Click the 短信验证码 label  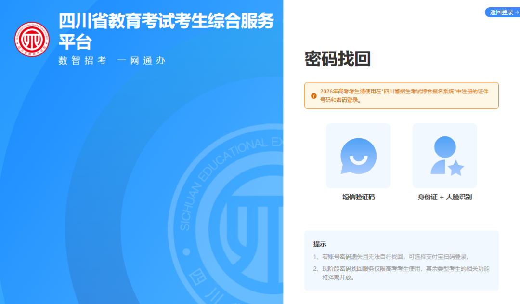click(358, 197)
